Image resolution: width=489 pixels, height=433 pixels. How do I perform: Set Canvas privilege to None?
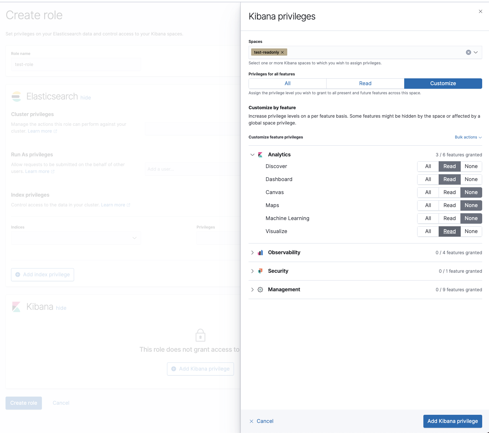pyautogui.click(x=471, y=192)
